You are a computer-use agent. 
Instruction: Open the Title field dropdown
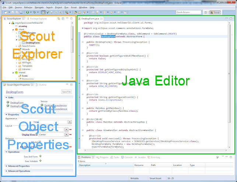point(70,122)
